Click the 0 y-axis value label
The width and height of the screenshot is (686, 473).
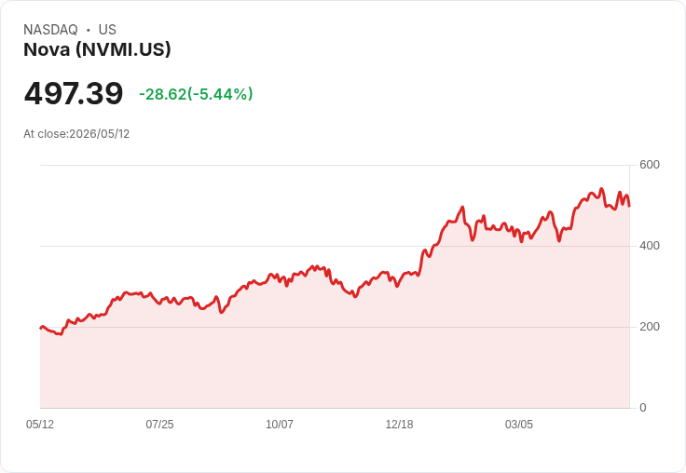(643, 408)
